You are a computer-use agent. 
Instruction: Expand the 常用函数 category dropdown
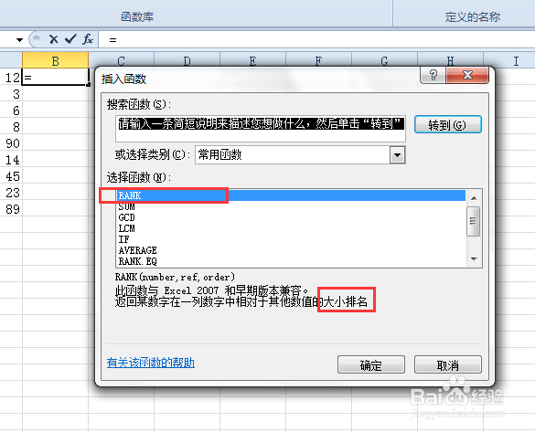(x=397, y=155)
